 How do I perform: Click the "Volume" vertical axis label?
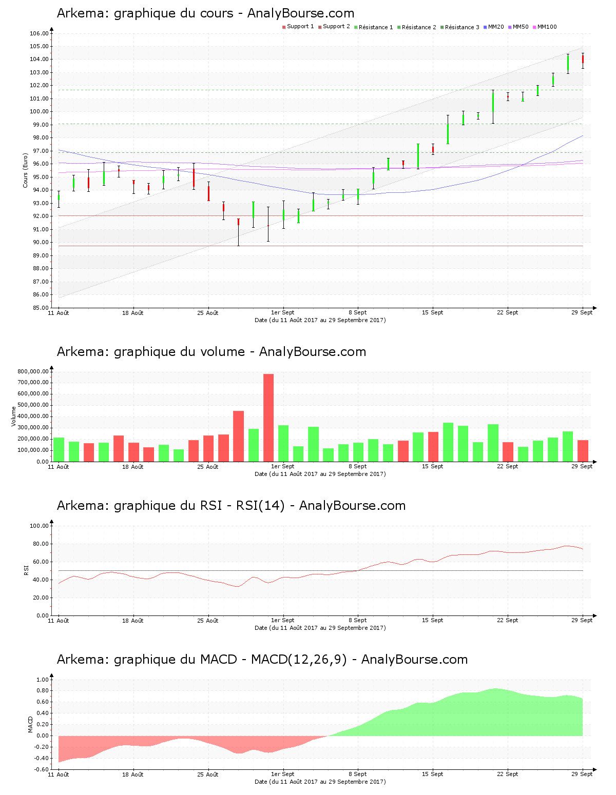(14, 416)
